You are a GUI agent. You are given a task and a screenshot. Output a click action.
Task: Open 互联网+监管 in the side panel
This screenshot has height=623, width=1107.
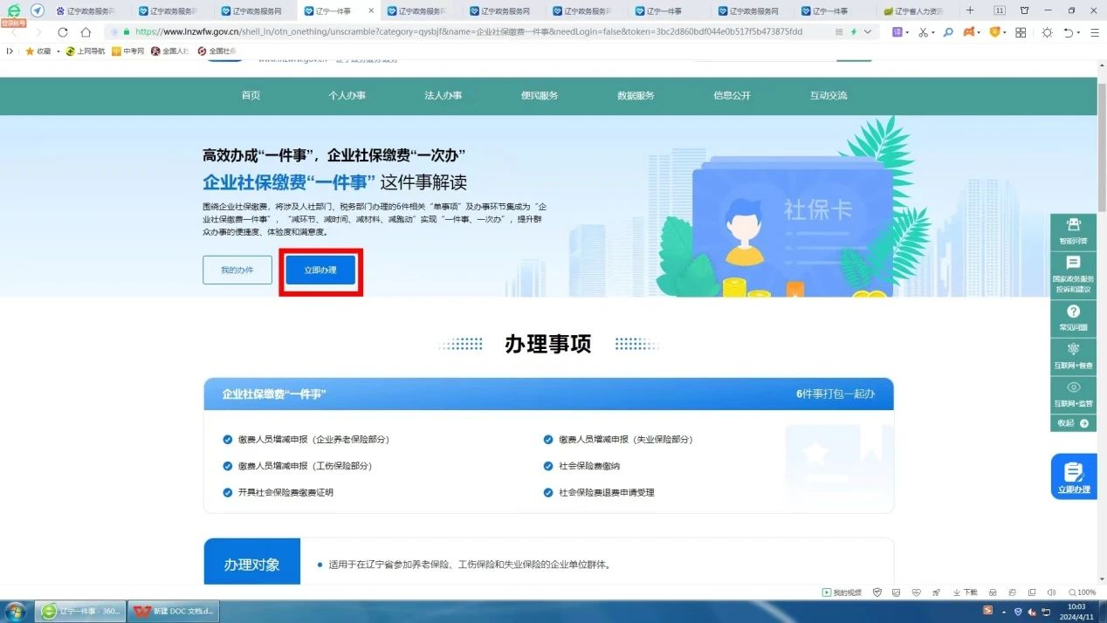tap(1073, 394)
